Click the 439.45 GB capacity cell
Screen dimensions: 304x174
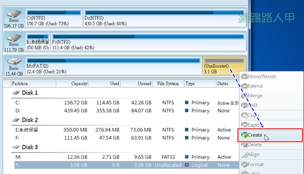pyautogui.click(x=76, y=111)
